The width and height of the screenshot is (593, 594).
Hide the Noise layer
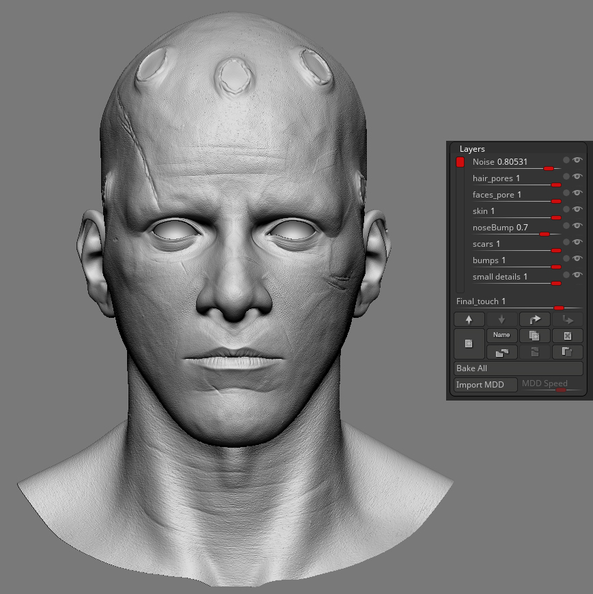pos(577,159)
